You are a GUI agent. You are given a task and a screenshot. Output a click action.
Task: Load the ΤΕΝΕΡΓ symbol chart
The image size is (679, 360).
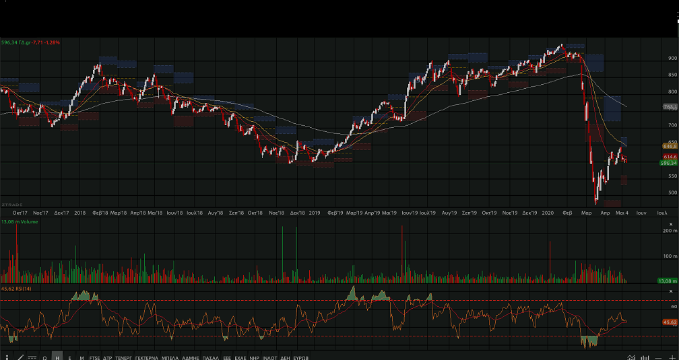123,357
